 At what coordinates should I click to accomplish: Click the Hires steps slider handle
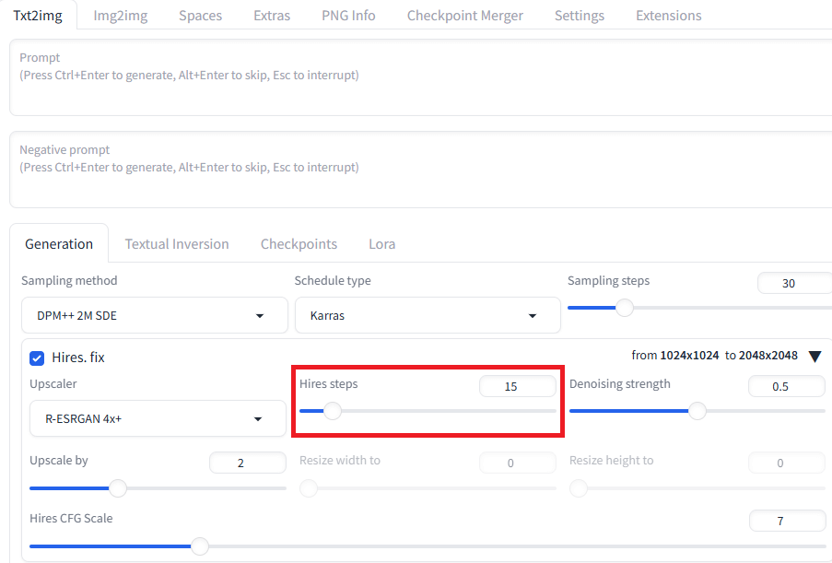[x=333, y=411]
